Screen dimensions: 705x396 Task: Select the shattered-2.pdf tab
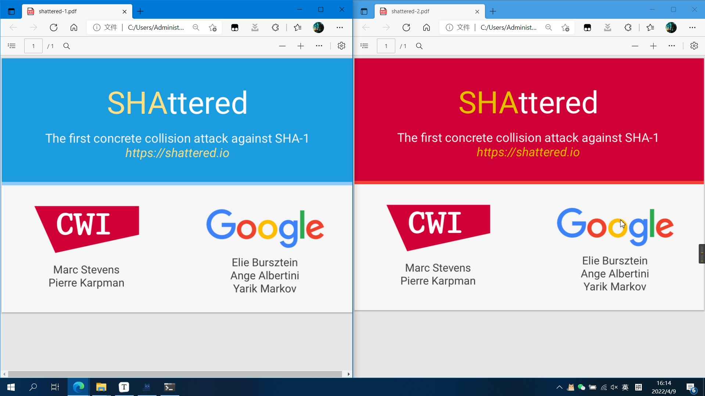point(429,11)
